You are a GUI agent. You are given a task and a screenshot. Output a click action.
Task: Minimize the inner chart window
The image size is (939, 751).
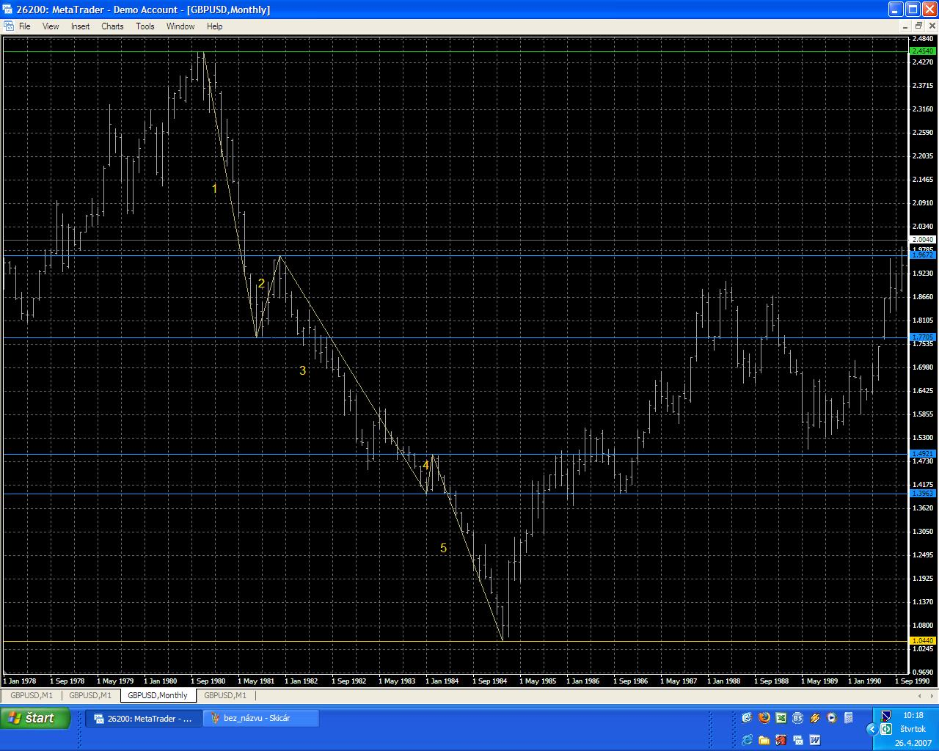[x=906, y=26]
